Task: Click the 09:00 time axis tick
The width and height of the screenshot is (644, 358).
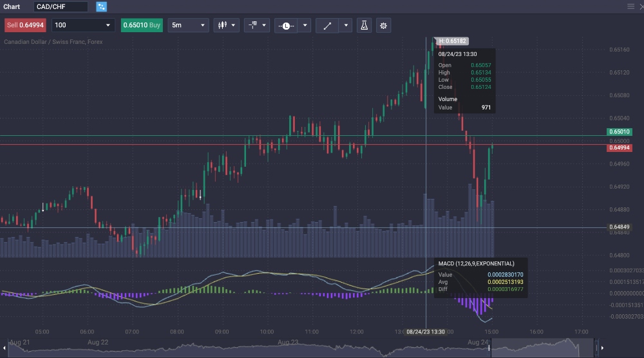Action: click(222, 332)
